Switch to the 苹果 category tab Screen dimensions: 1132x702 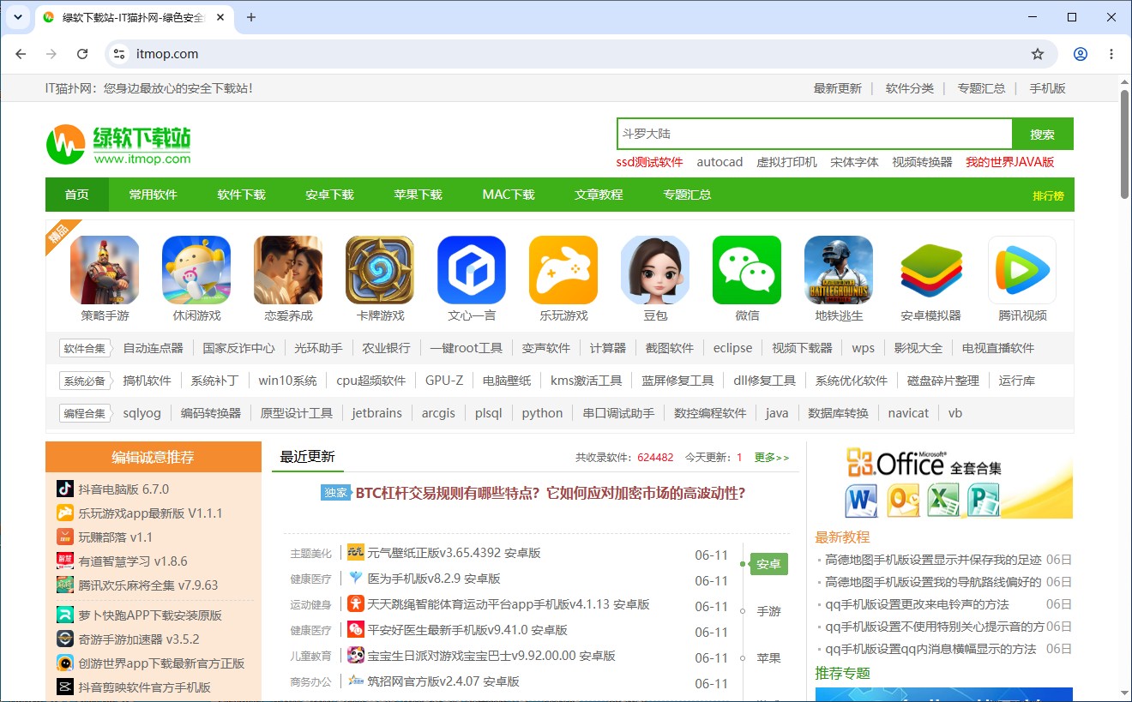[769, 658]
